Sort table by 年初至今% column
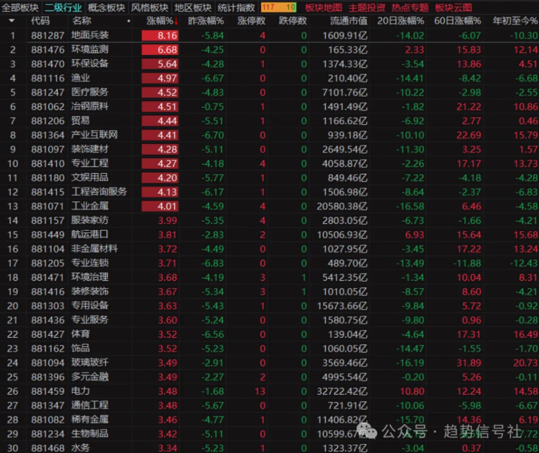The width and height of the screenshot is (539, 453). point(515,21)
